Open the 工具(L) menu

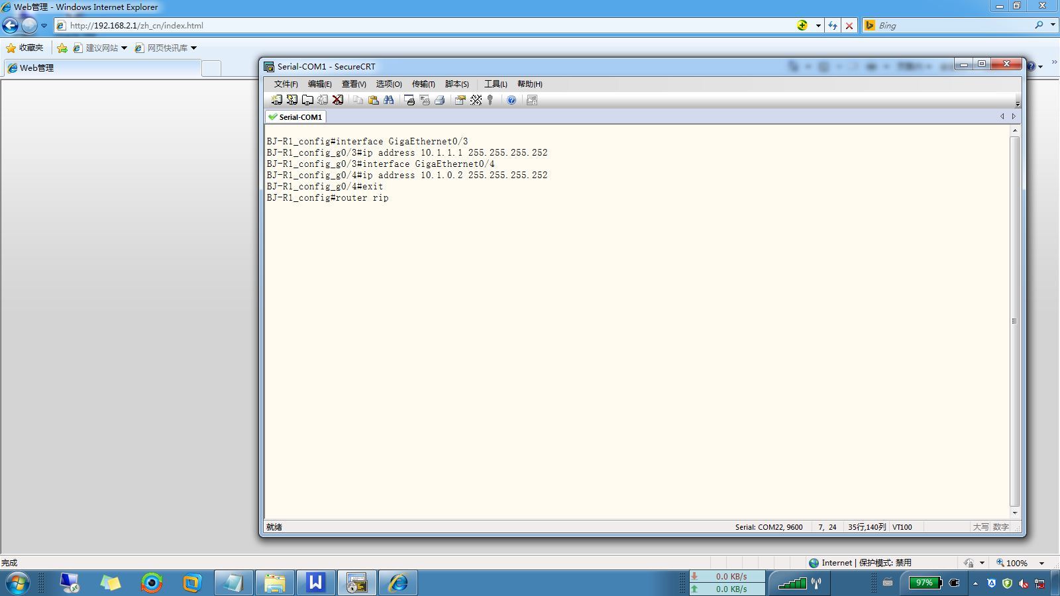(x=496, y=84)
